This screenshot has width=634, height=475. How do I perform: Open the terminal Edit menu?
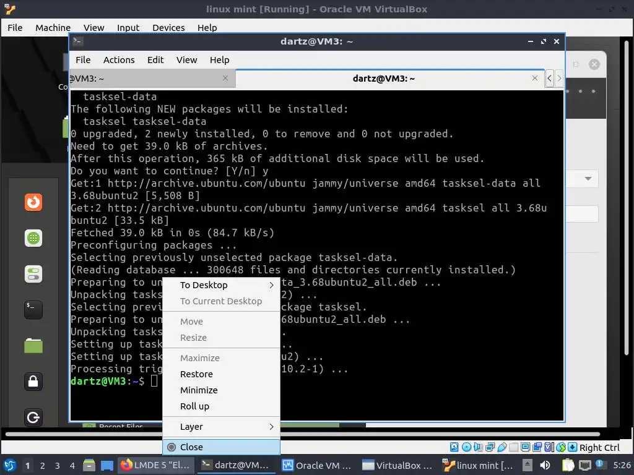(155, 60)
